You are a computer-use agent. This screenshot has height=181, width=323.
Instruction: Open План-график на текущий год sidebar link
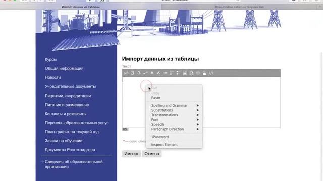coord(72,132)
